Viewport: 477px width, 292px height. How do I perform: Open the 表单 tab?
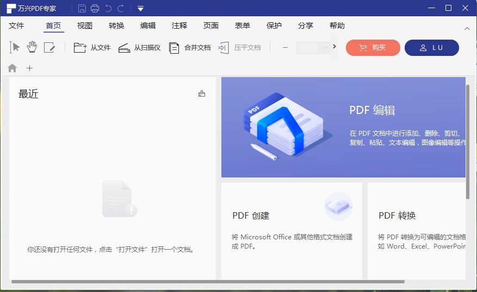tap(243, 26)
